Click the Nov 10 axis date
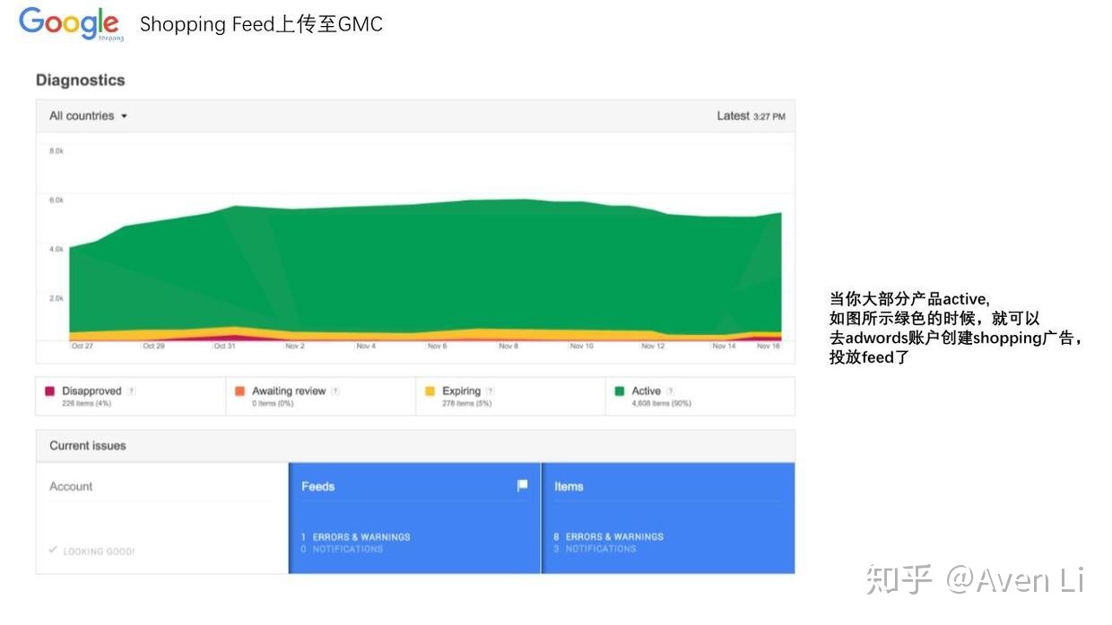The image size is (1112, 625). click(582, 346)
